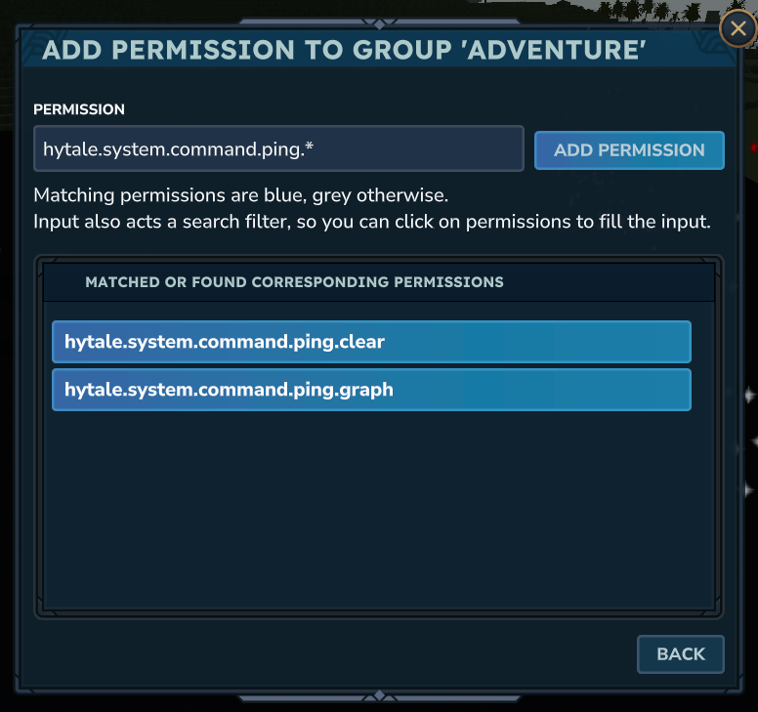Click the Add Permission button

pos(629,150)
